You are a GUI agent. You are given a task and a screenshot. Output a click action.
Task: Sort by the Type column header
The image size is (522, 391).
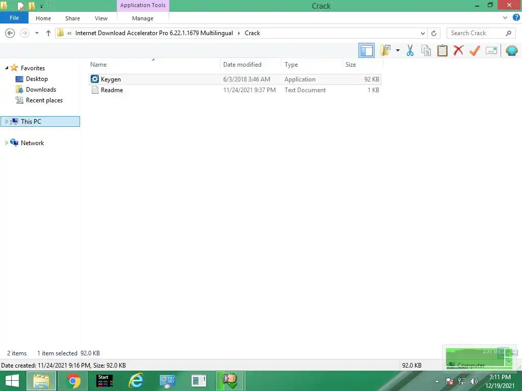click(291, 65)
